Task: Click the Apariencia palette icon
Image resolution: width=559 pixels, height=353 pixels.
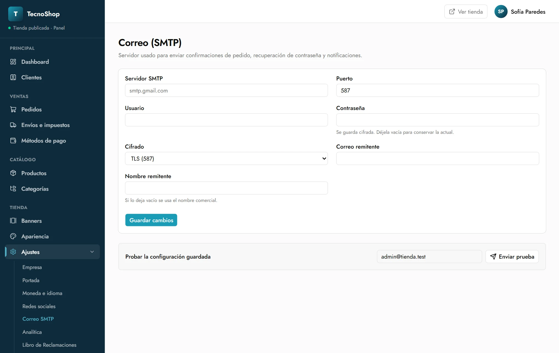Action: pos(13,236)
